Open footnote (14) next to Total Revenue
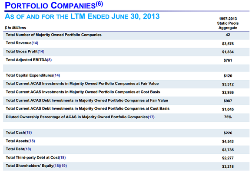Image resolution: width=252 pixels, height=172 pixels. [x=35, y=43]
